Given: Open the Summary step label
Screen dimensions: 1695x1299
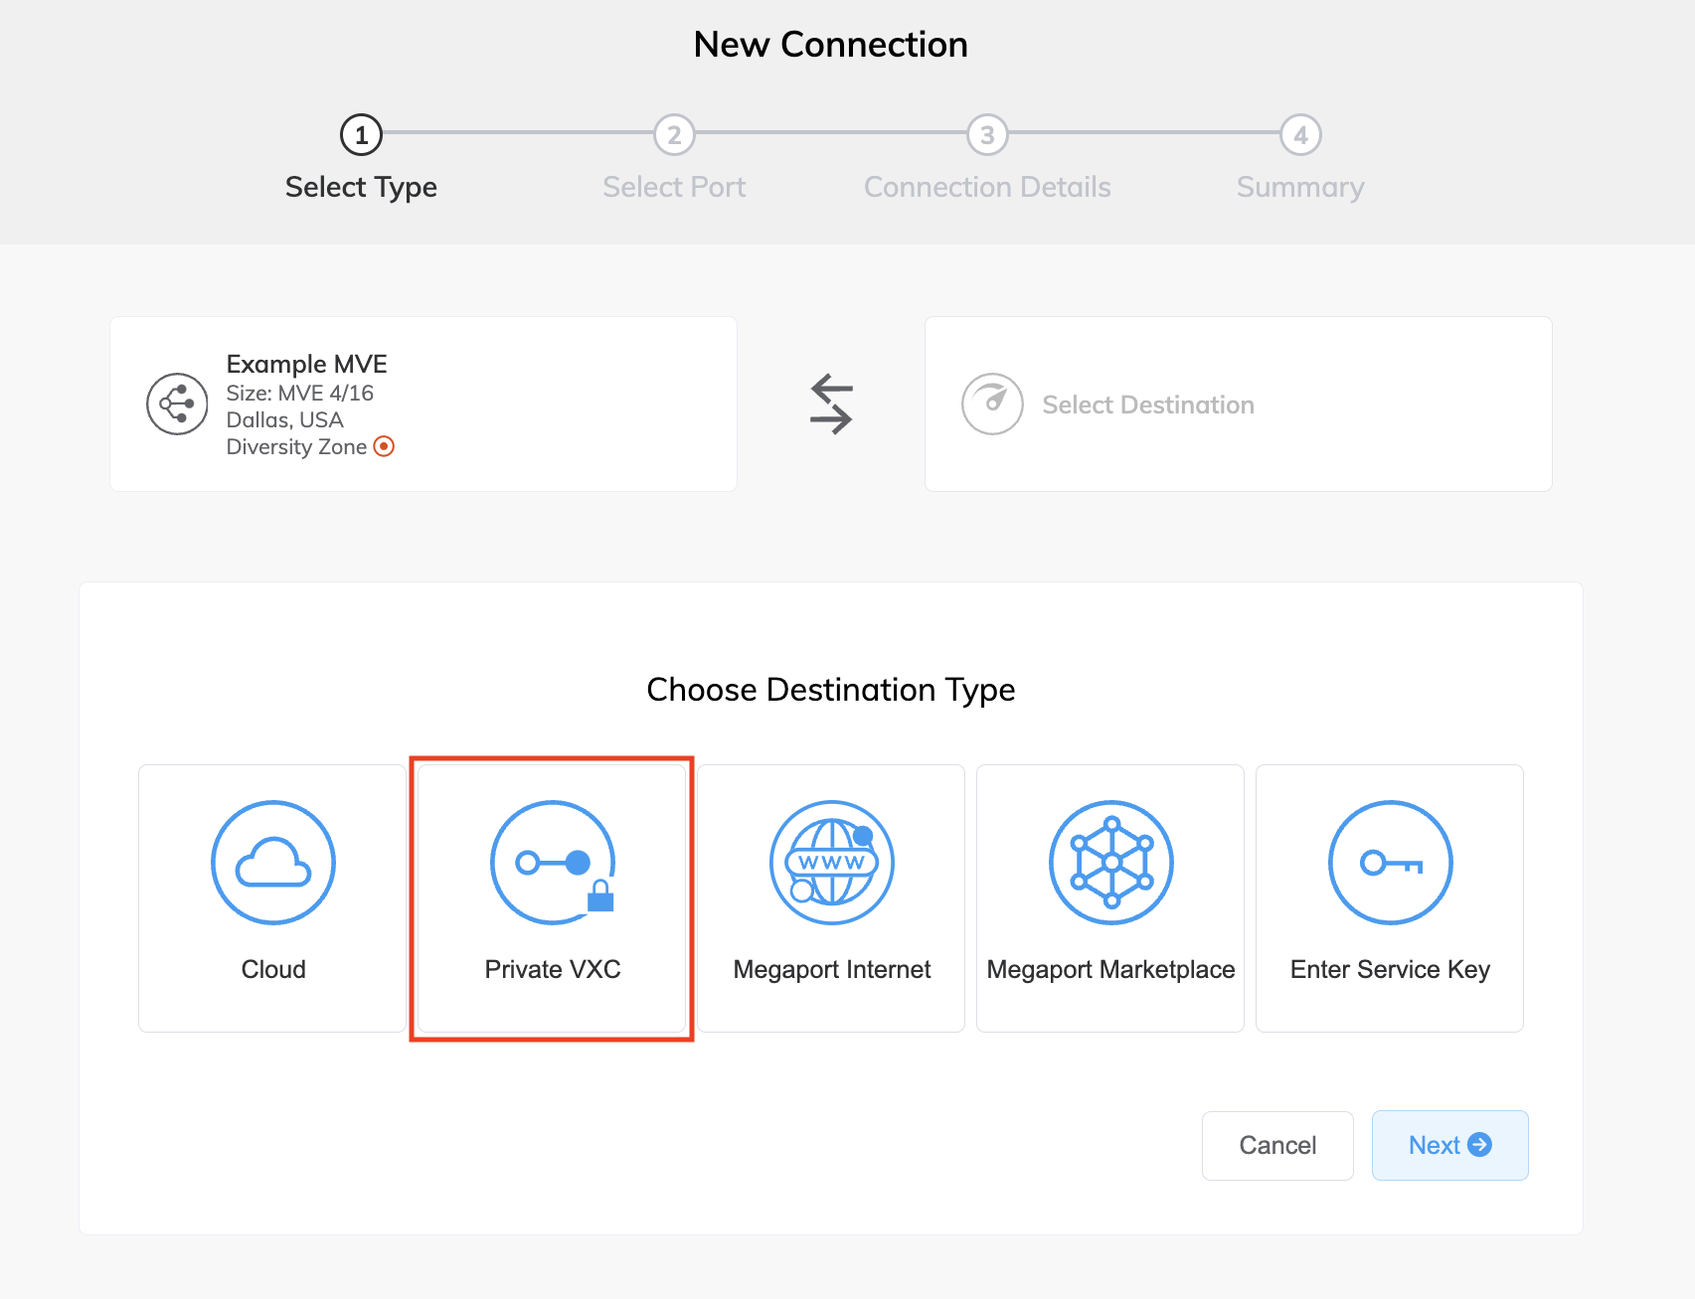Looking at the screenshot, I should (1300, 187).
